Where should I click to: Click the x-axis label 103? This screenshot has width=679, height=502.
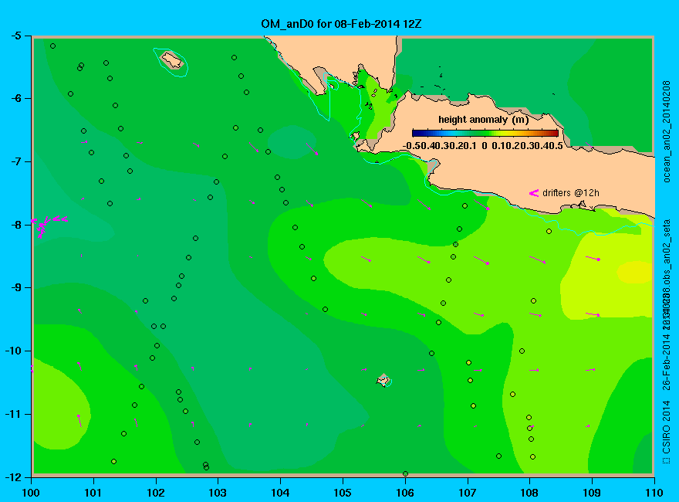point(218,493)
